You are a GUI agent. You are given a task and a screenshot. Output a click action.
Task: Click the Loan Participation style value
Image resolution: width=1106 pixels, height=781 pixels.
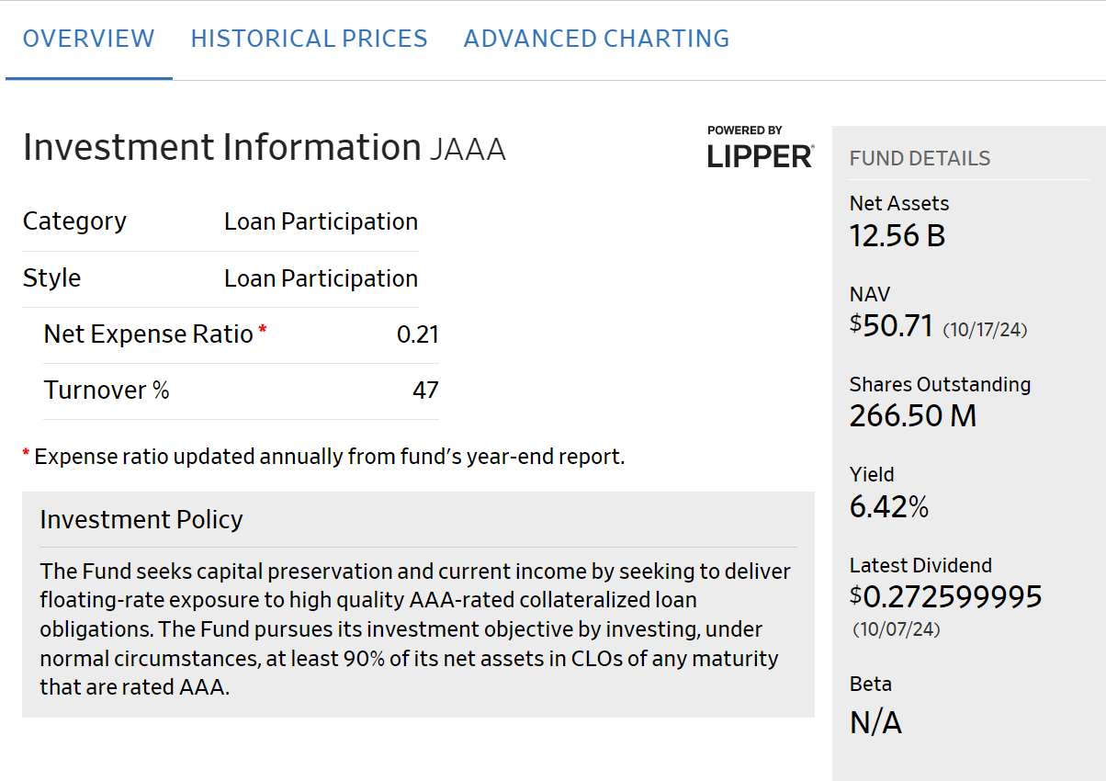pos(321,278)
